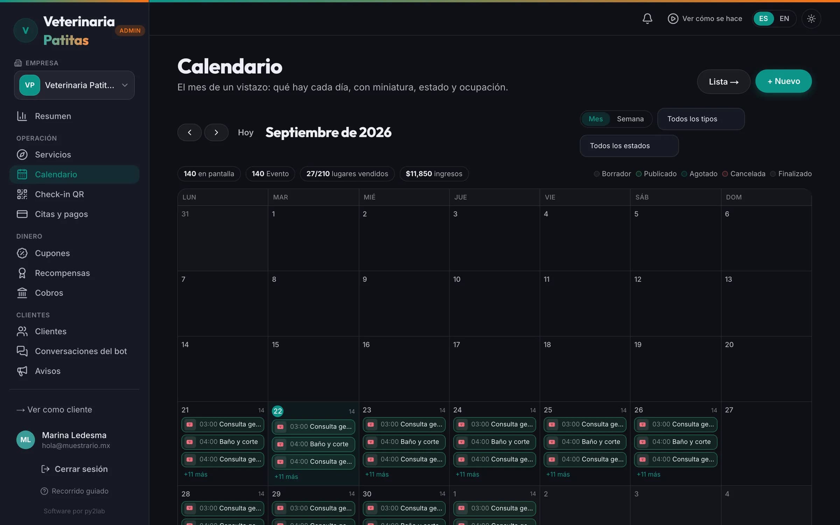Click the play icon beside Ver cómo se hace
This screenshot has width=840, height=525.
tap(673, 19)
